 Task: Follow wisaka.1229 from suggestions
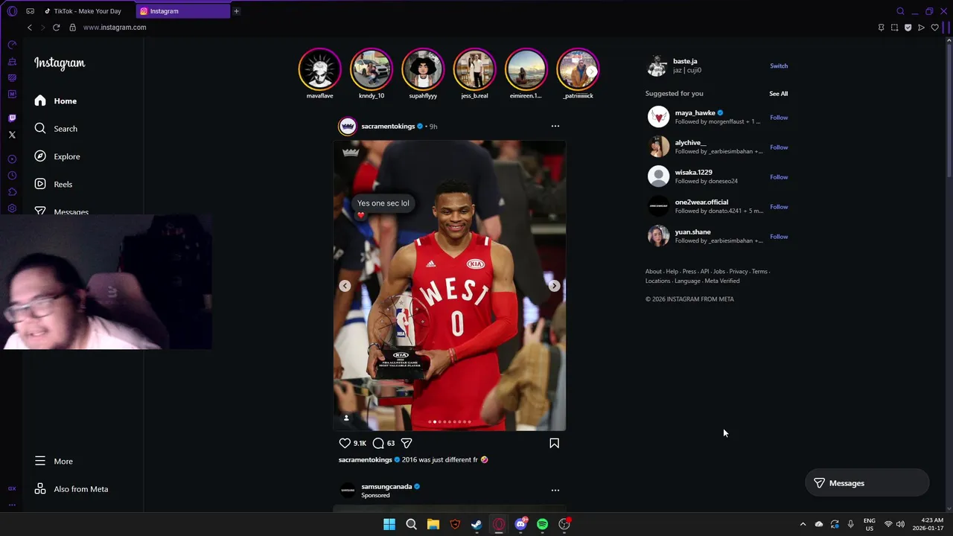coord(779,177)
